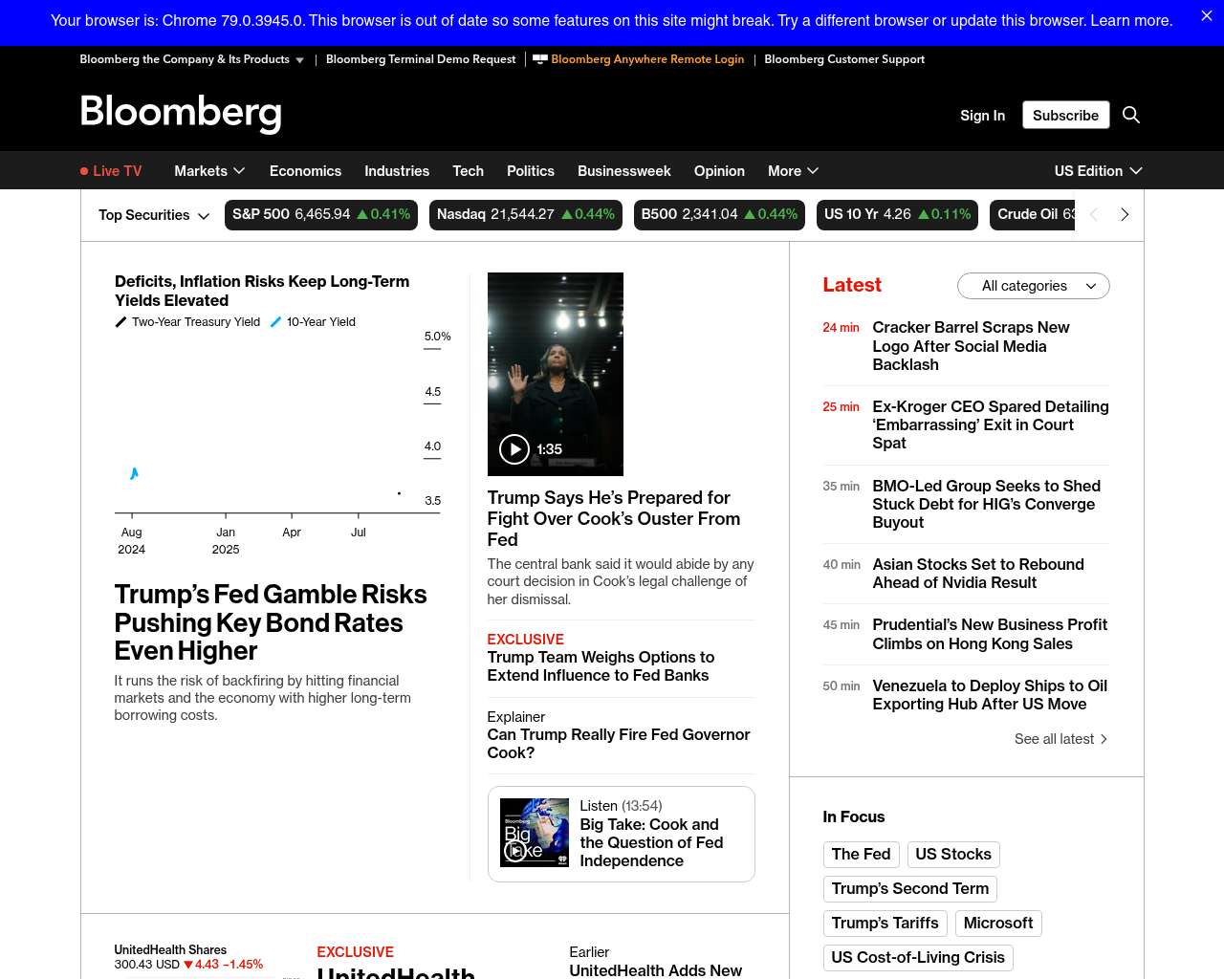This screenshot has height=979, width=1224.
Task: Go to the Economics section
Action: [x=305, y=171]
